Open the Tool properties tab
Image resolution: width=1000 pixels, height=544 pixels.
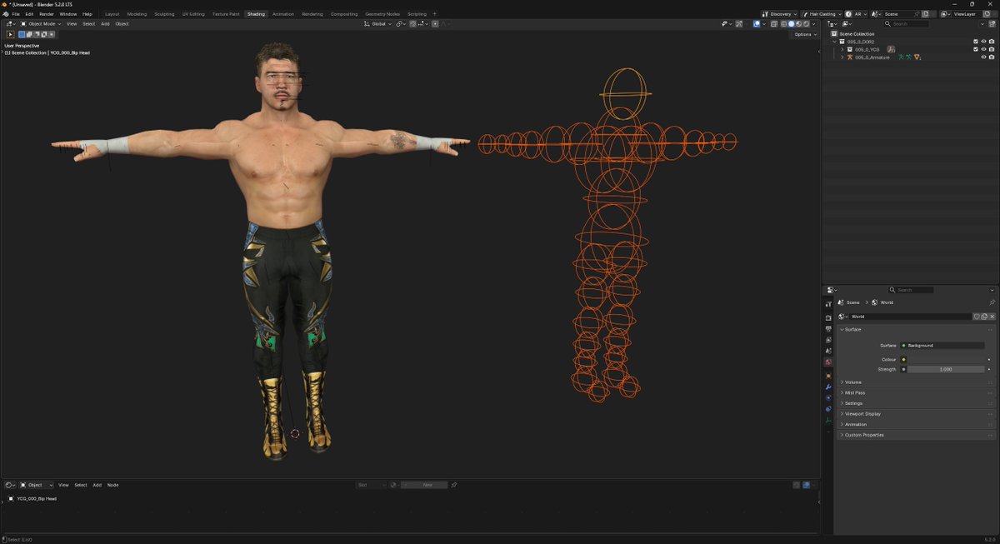[828, 305]
